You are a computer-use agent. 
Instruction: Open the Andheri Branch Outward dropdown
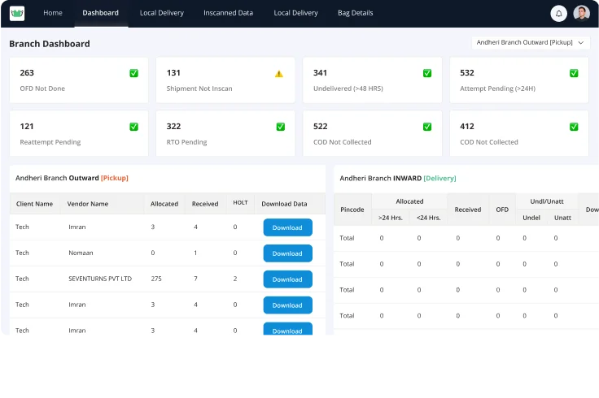(530, 42)
